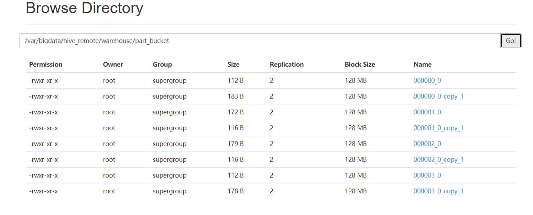Open the 000003_0 file link

click(x=427, y=176)
